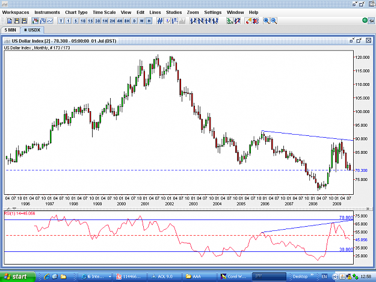Click the 30.000 RSI oversold level label
Viewport: 376px width, 282px height.
pos(346,250)
